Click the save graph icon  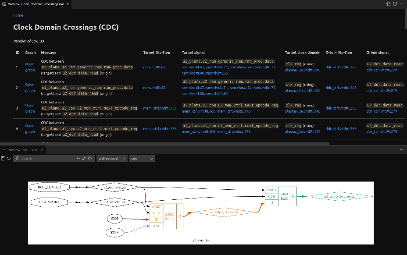point(3,159)
